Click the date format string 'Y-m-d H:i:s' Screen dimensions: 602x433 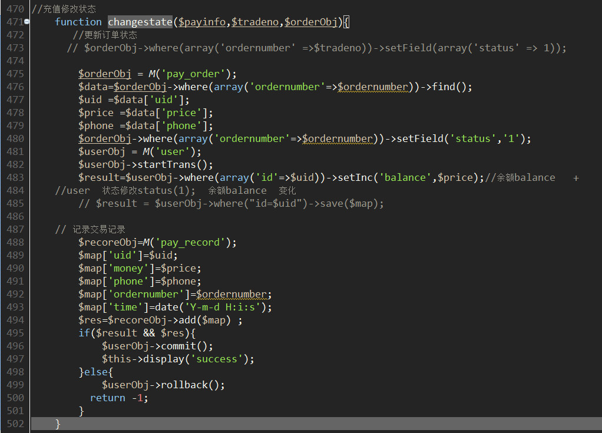point(223,307)
